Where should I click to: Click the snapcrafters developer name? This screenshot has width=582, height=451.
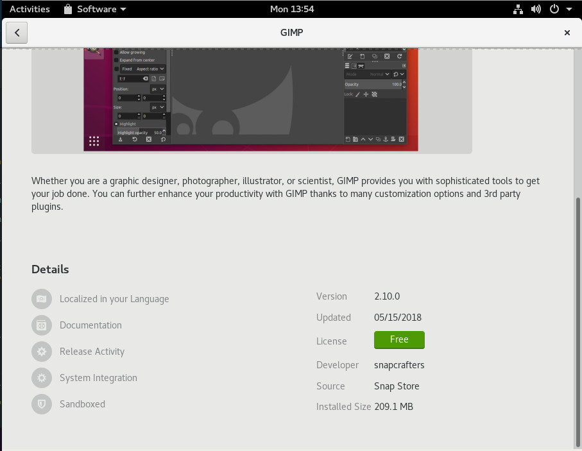click(399, 365)
